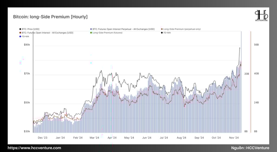Toggle BTC: Futures Open Interest Perpetual legend
This screenshot has height=152, width=277.
(122, 29)
